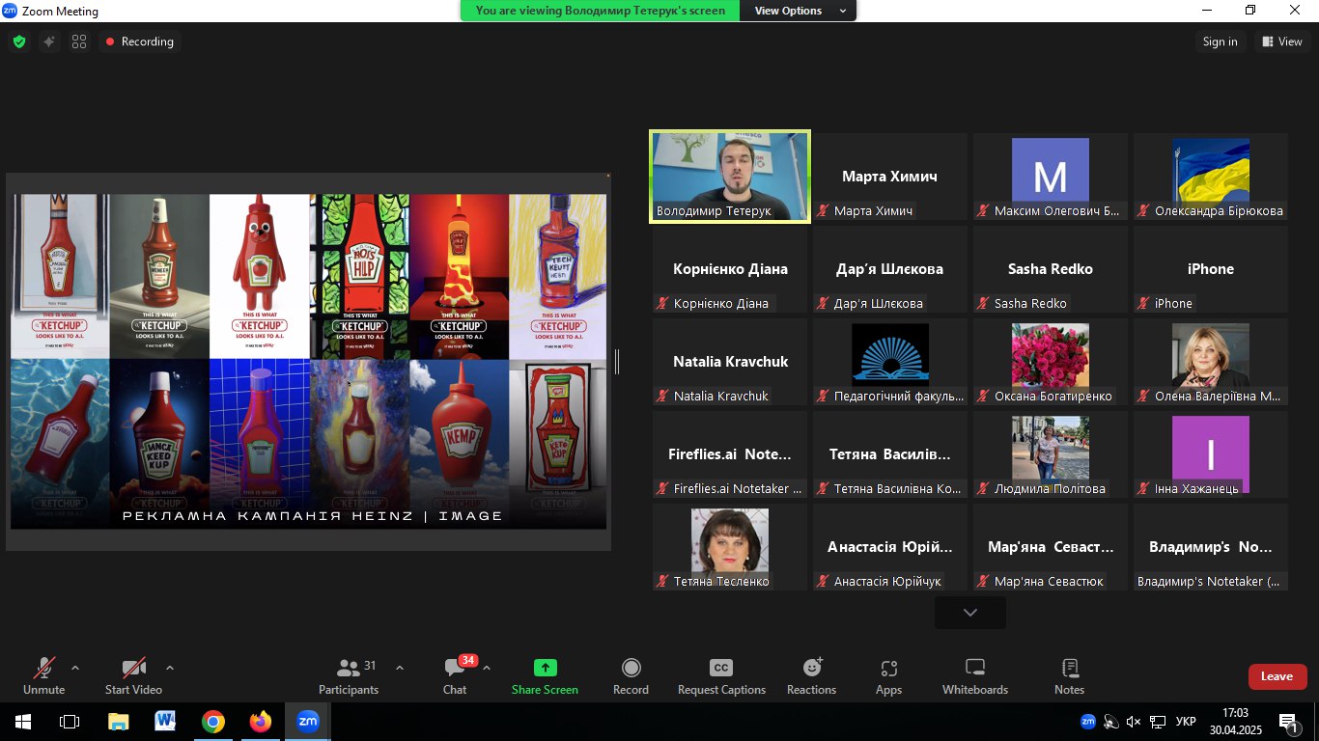The image size is (1319, 741).
Task: Click the 'iPhone' participant name
Action: 1211,269
